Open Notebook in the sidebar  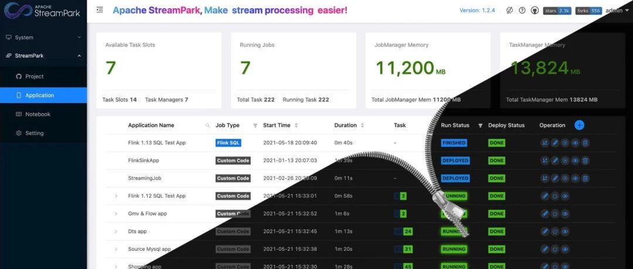tap(43, 114)
